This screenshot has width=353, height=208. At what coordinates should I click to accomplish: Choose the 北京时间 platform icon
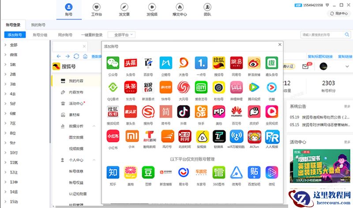184,136
